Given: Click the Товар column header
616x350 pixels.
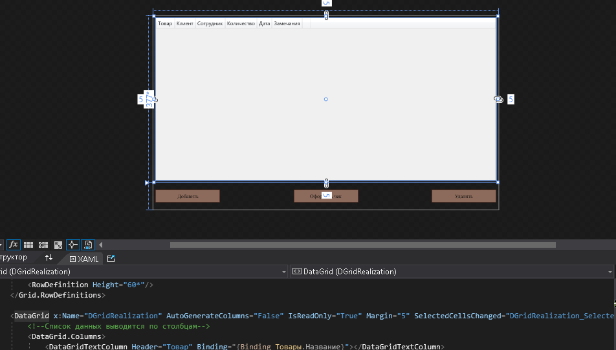Looking at the screenshot, I should 165,23.
